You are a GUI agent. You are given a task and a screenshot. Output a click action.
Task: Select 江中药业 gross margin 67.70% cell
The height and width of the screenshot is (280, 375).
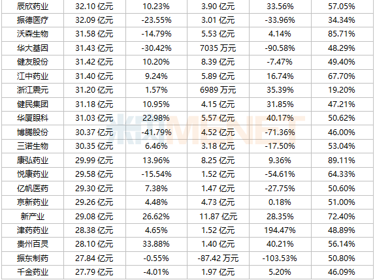pyautogui.click(x=342, y=76)
